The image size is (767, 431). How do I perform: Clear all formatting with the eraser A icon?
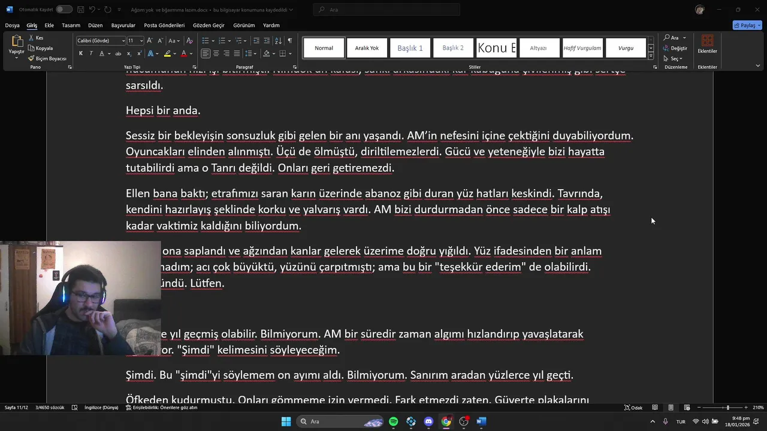coord(189,41)
